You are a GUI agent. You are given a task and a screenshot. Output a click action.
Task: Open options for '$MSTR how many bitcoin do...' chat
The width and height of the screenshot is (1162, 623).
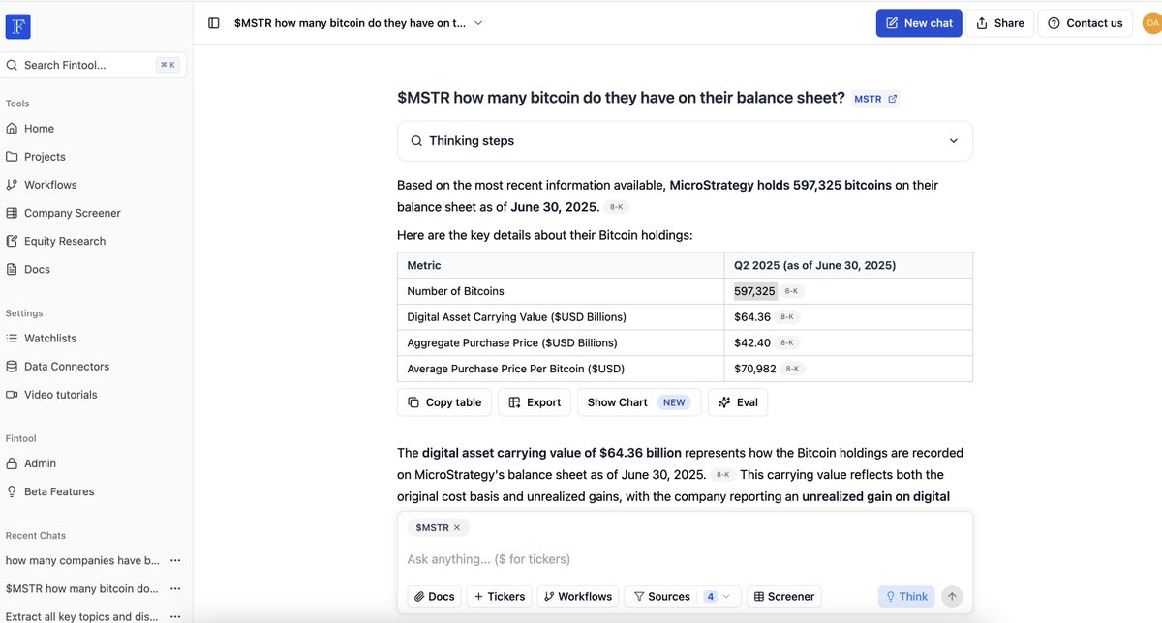[x=175, y=588]
